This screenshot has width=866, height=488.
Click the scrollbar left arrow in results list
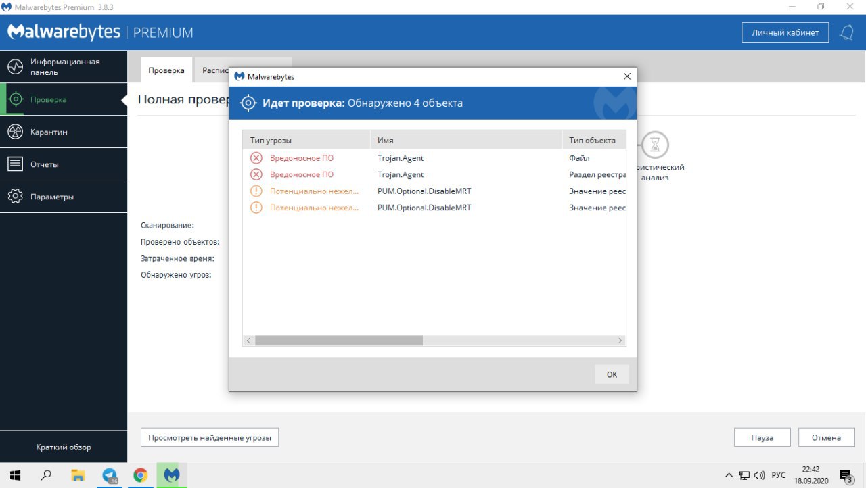(248, 341)
